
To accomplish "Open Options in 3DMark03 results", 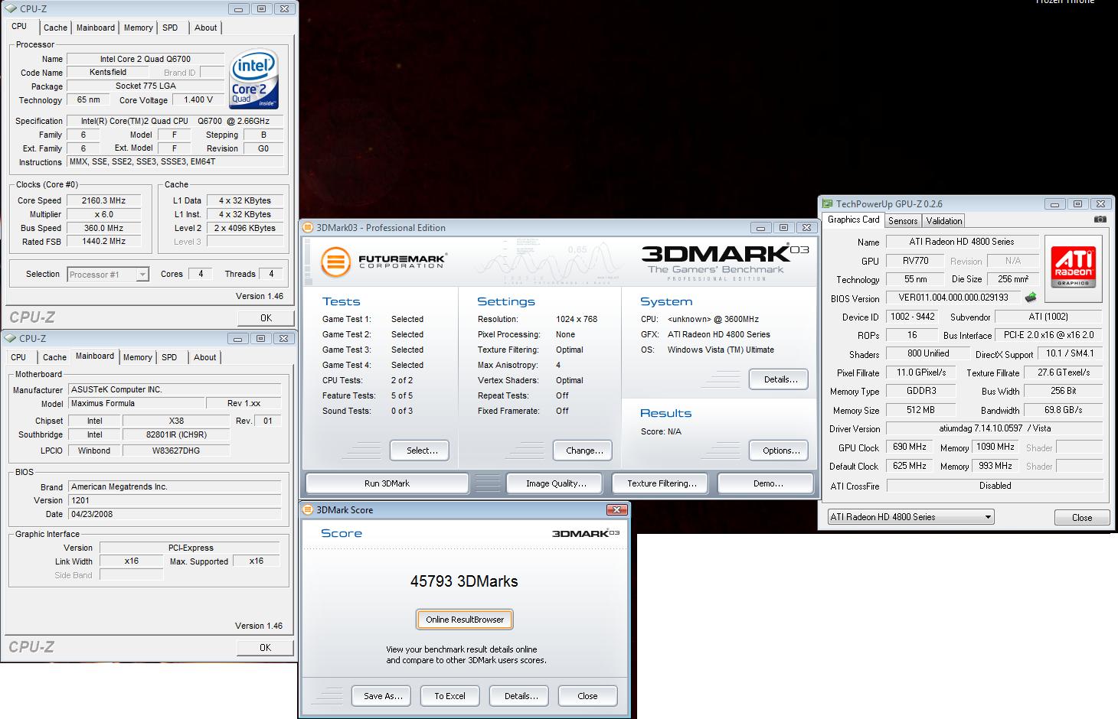I will (780, 451).
